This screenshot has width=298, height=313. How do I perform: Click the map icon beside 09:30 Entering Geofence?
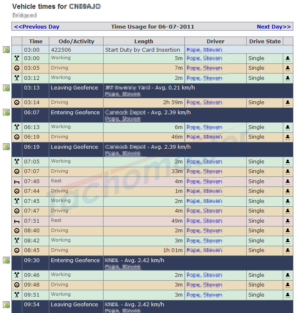click(x=6, y=260)
